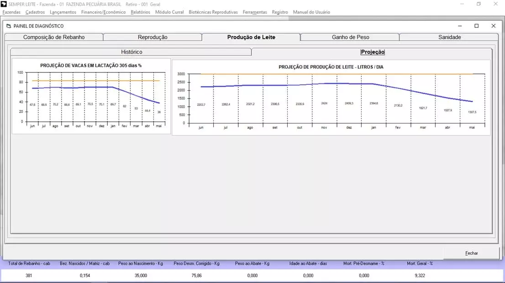Maximize the Painel de Diagnóstico window

476,26
